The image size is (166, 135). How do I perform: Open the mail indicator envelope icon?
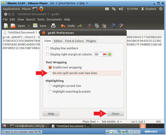107,9
